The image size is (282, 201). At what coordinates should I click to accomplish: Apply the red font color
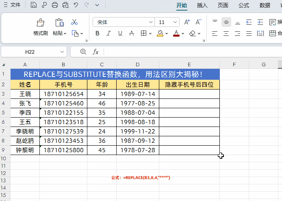(x=176, y=33)
